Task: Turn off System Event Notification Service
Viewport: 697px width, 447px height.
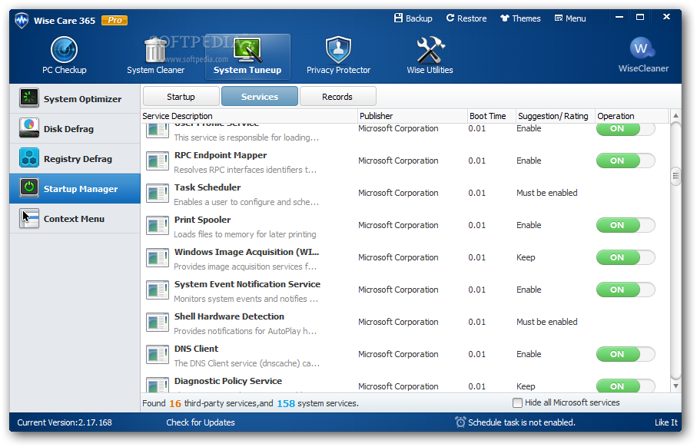Action: 626,290
